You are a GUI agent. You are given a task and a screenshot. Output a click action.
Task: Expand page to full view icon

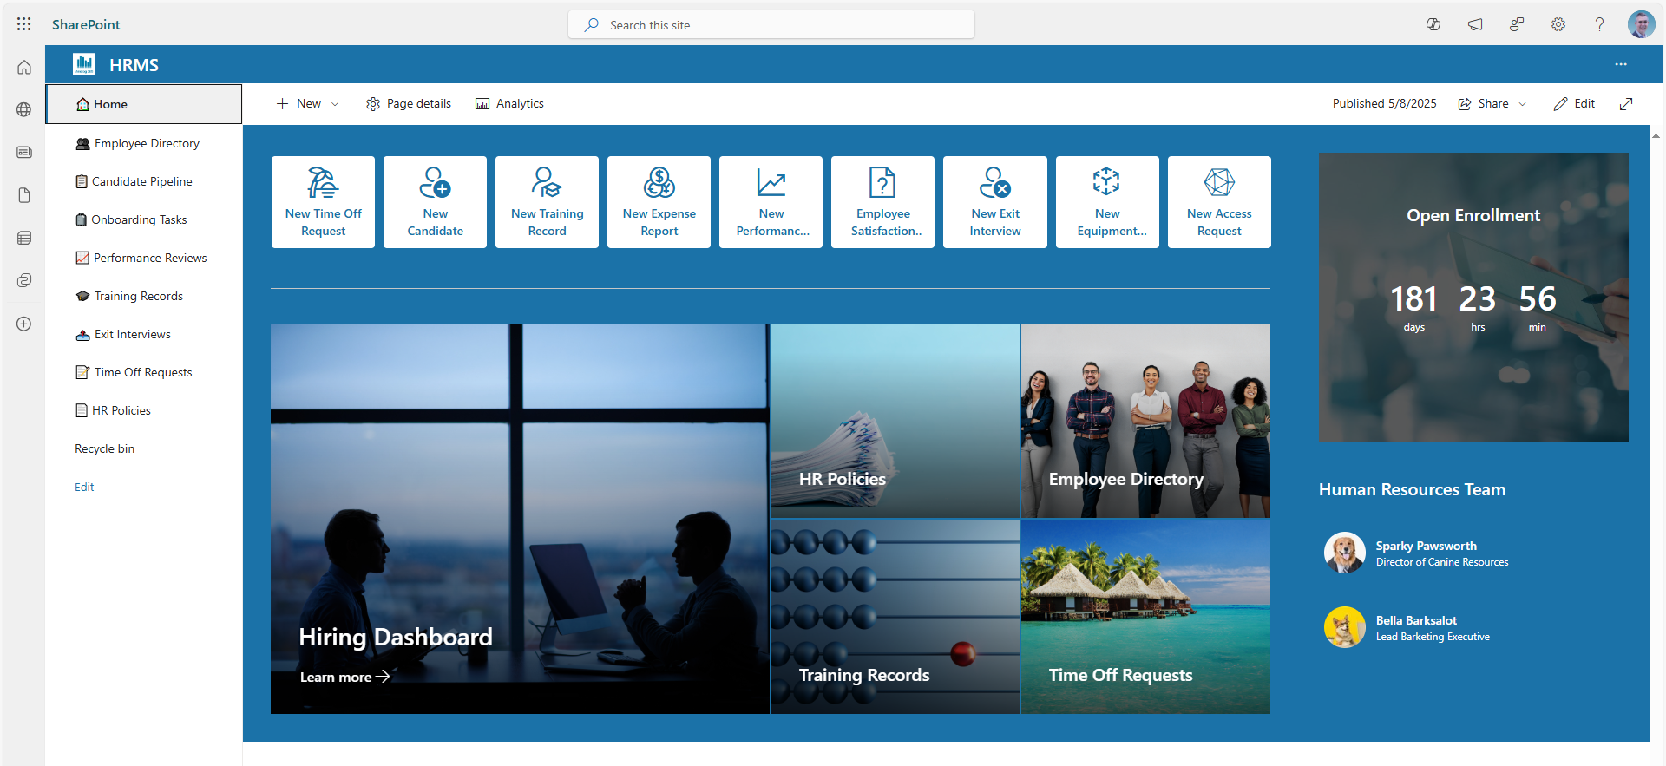pyautogui.click(x=1626, y=104)
